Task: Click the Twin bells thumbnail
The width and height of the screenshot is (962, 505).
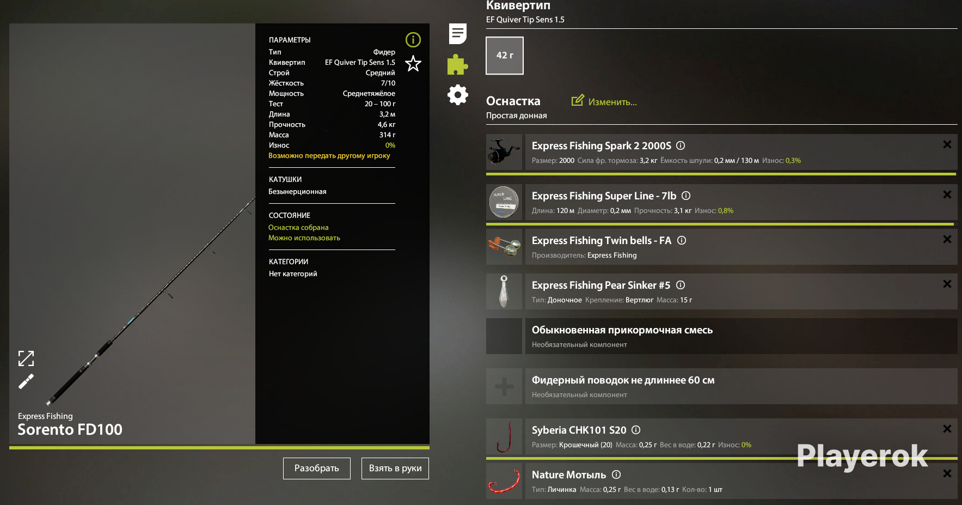Action: (504, 247)
